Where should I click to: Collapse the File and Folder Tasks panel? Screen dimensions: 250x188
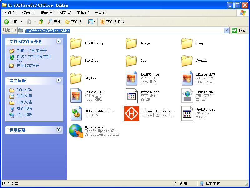click(x=58, y=41)
